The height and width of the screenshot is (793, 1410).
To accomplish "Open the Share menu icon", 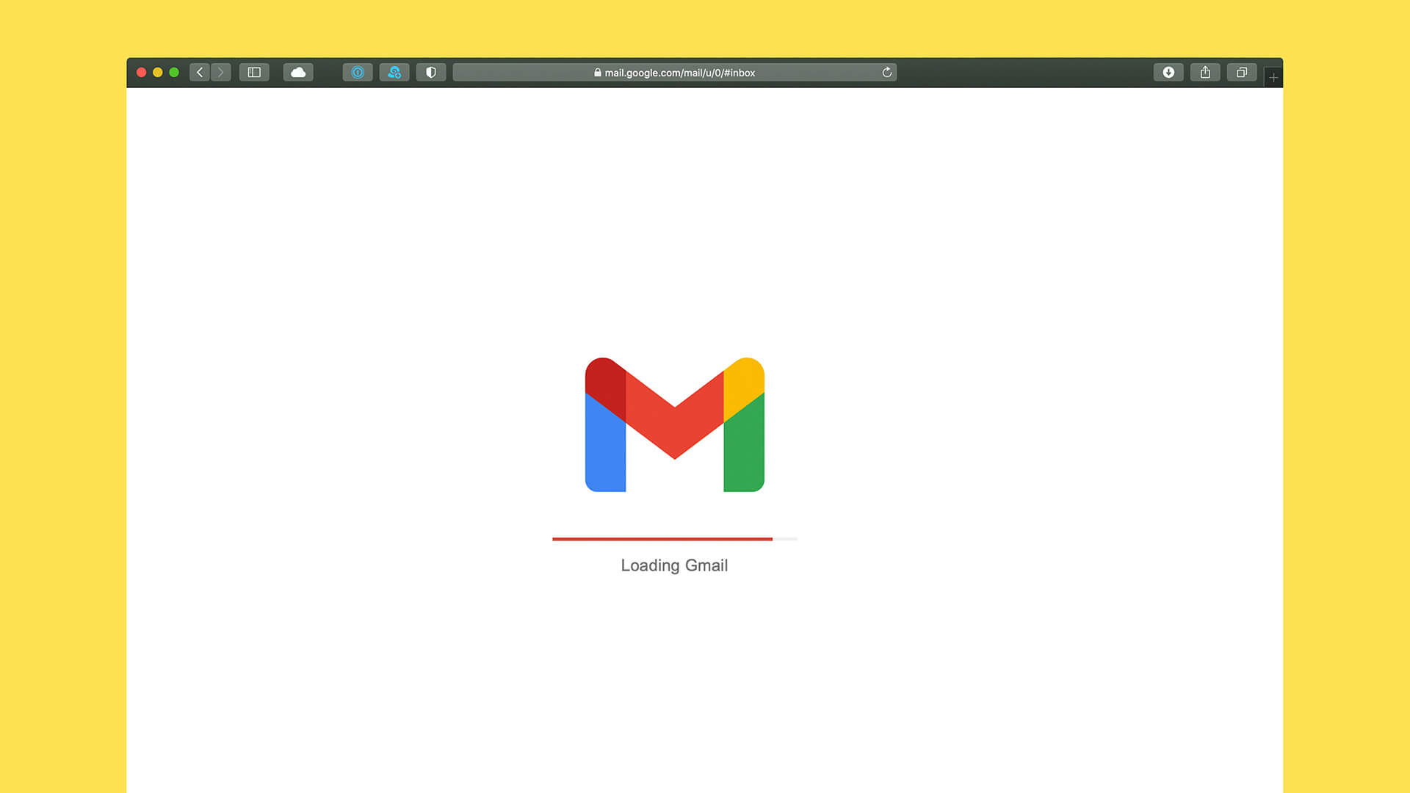I will [x=1204, y=72].
